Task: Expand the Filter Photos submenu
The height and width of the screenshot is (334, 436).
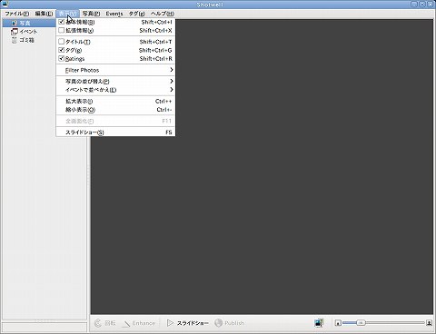Action: 115,70
